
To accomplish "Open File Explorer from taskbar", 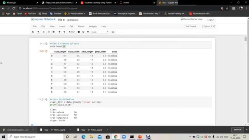I will pos(91,136).
